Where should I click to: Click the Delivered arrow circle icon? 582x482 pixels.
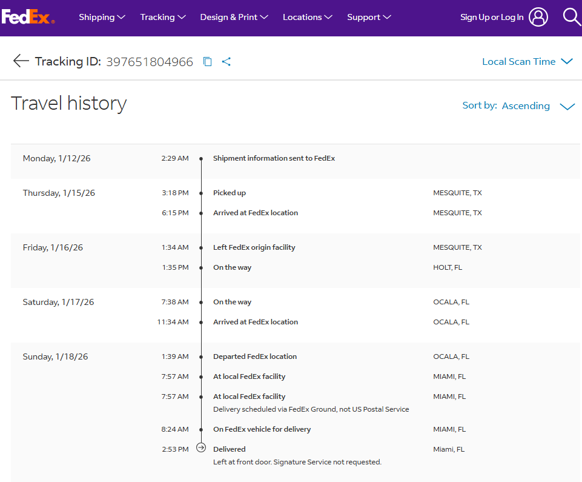[201, 448]
